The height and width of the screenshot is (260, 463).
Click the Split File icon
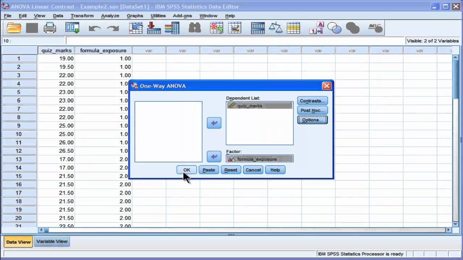pos(258,28)
